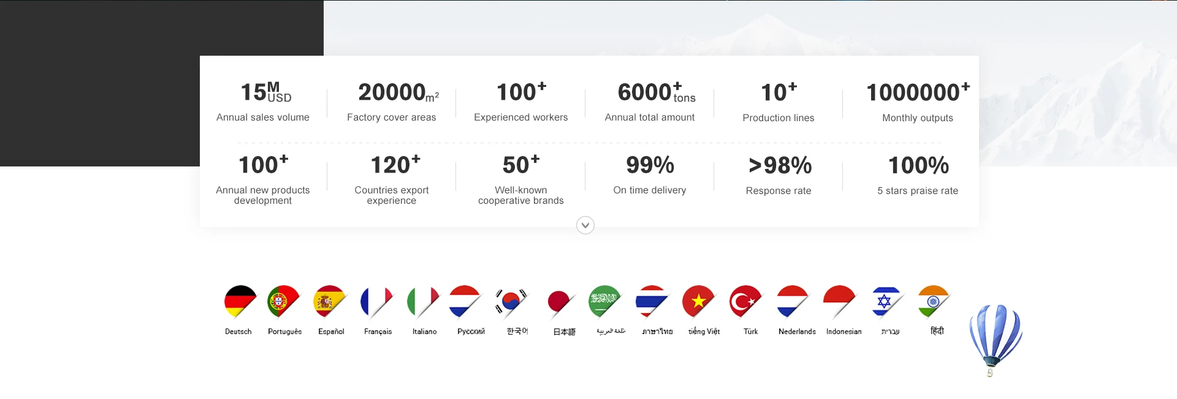Viewport: 1177px width, 399px height.
Task: Expand stats panel with down chevron
Action: tap(585, 225)
